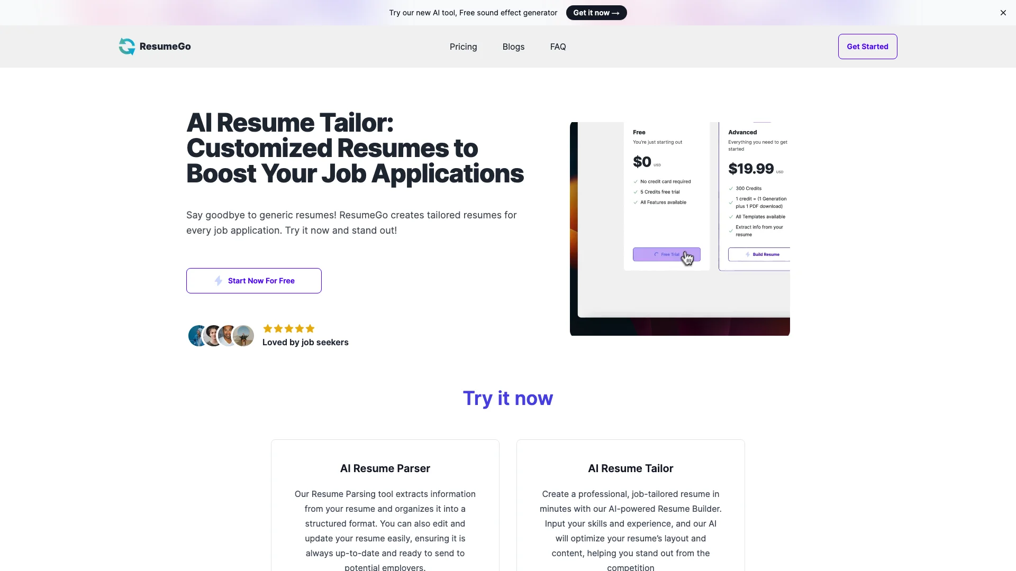Image resolution: width=1016 pixels, height=571 pixels.
Task: Open the FAQ navigation menu
Action: pyautogui.click(x=558, y=46)
